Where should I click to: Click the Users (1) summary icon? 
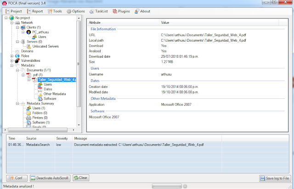28,108
